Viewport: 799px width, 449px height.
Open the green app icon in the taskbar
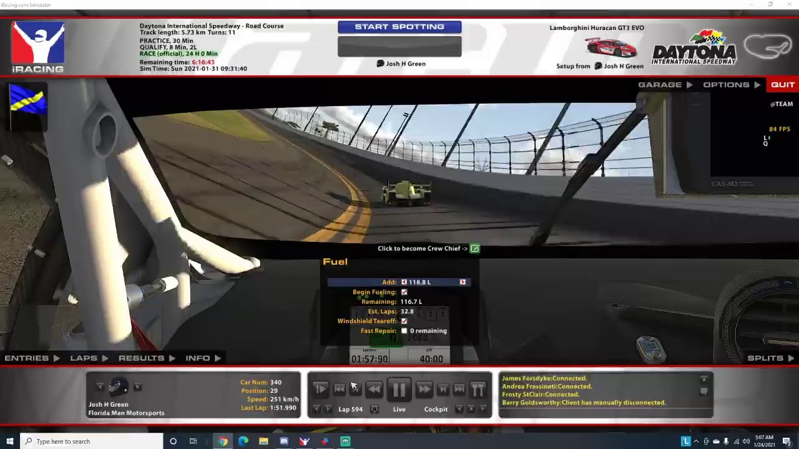pos(345,442)
